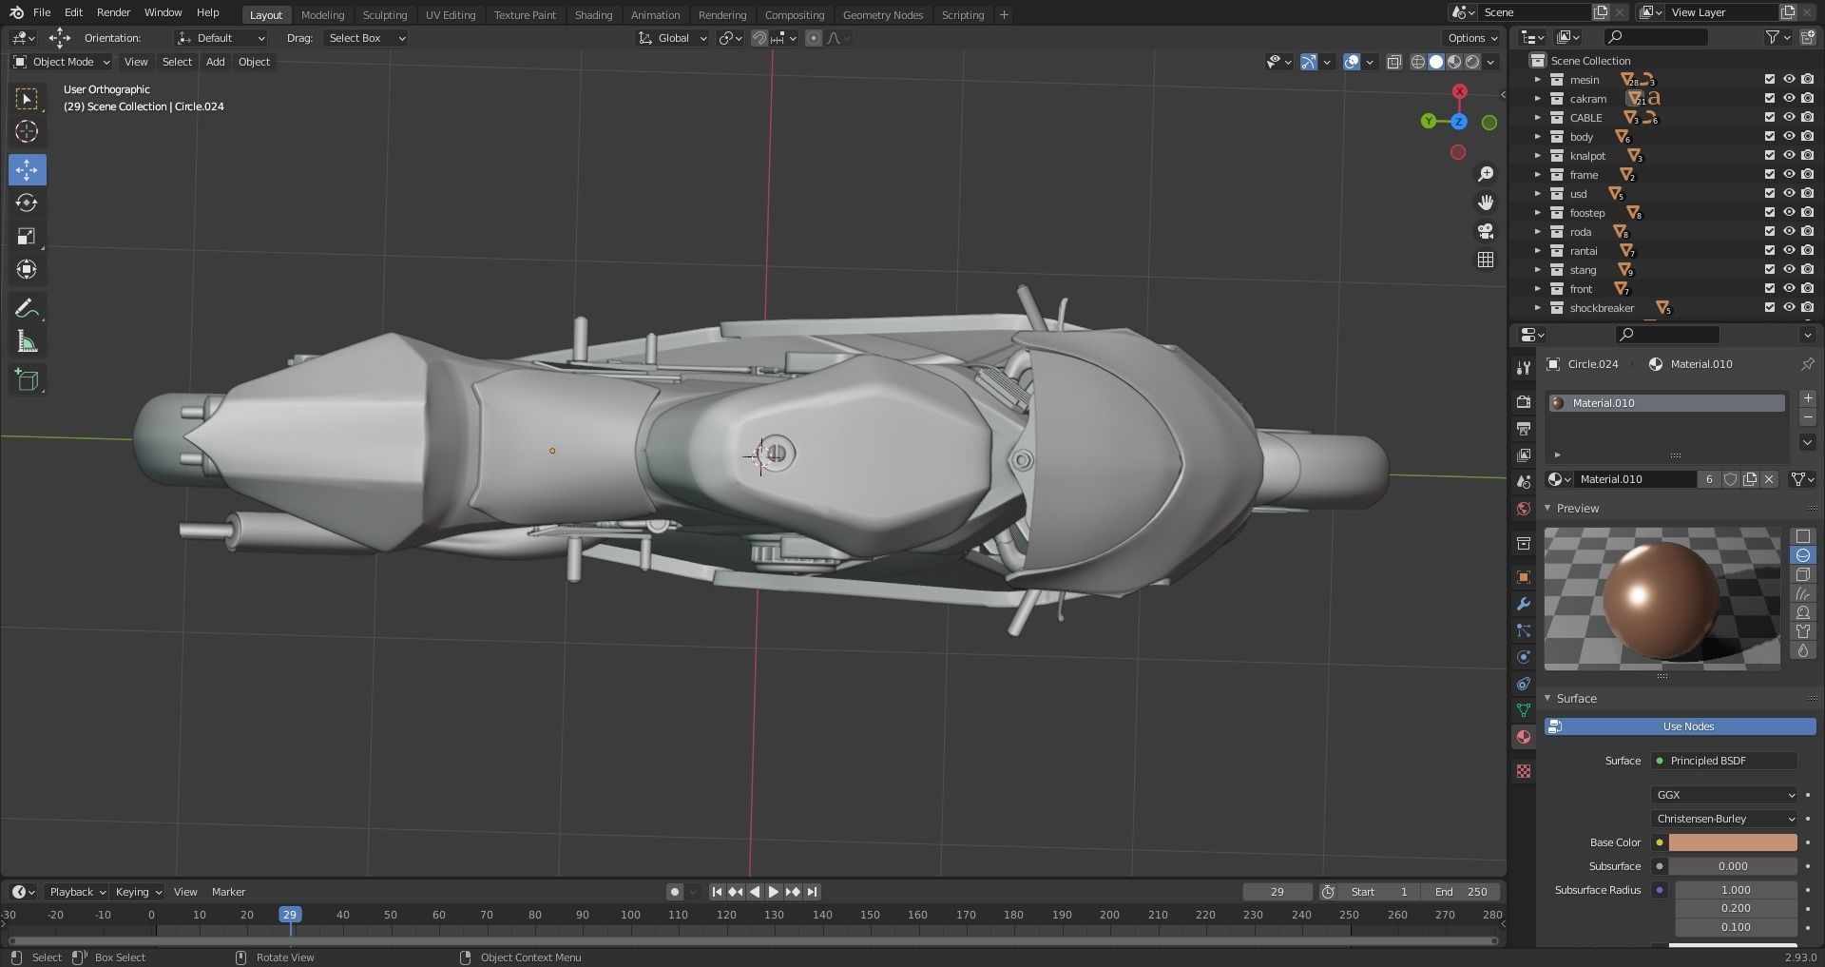Open the File menu

pyautogui.click(x=42, y=12)
